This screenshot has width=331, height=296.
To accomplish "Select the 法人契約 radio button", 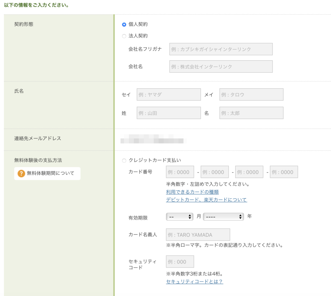I will (x=124, y=36).
